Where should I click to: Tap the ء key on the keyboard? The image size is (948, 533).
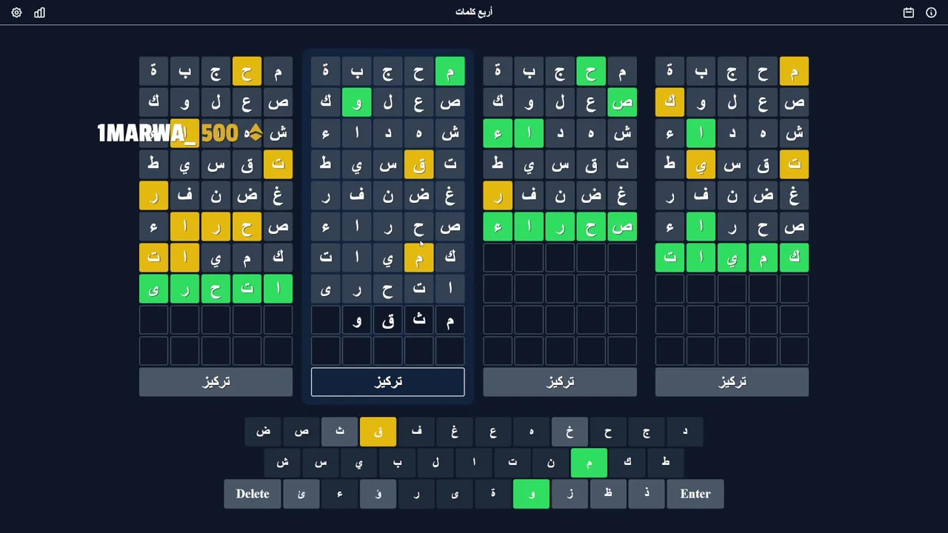(x=340, y=494)
